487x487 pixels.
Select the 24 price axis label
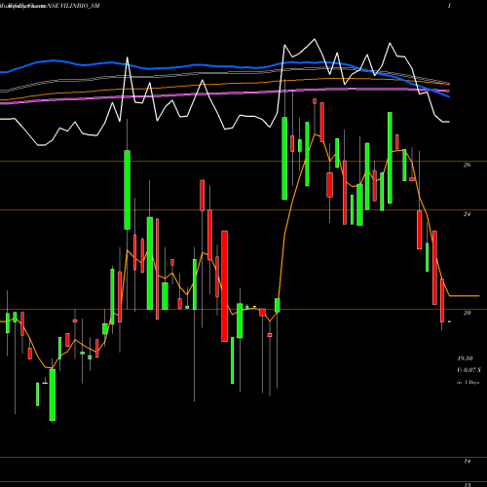pos(467,214)
